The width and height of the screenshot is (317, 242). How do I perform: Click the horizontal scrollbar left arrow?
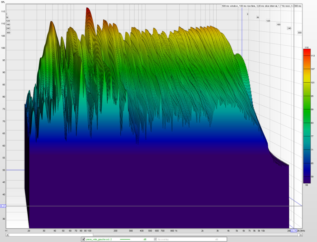click(x=7, y=235)
